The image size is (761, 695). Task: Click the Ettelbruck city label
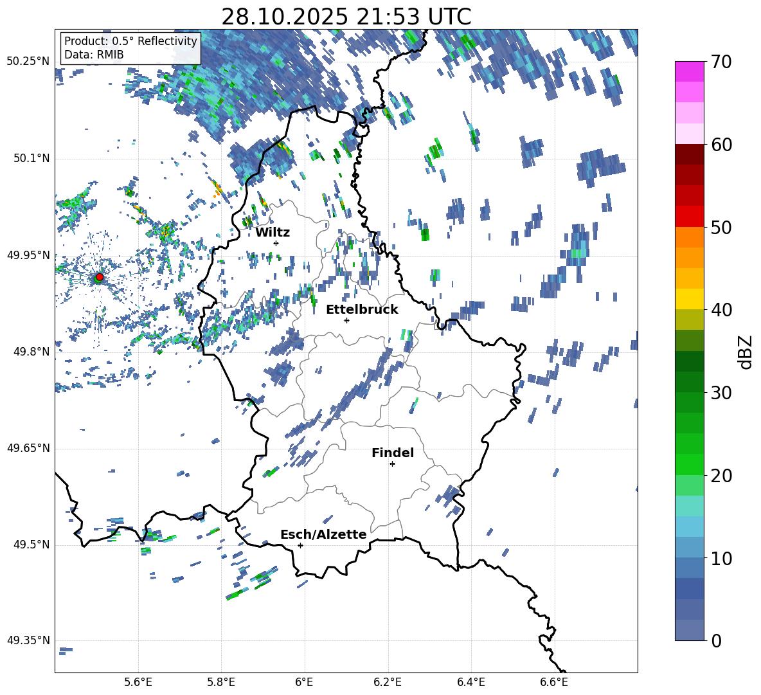(x=362, y=310)
